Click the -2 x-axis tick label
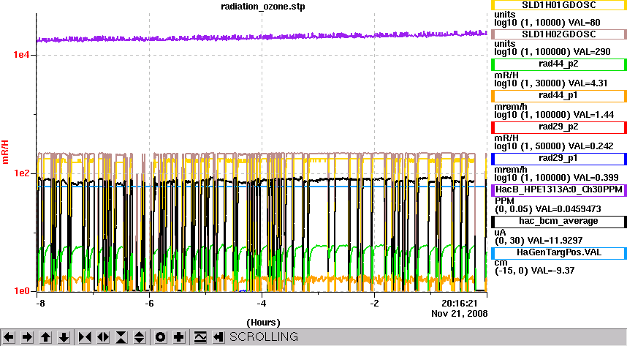The image size is (627, 346). 374,304
